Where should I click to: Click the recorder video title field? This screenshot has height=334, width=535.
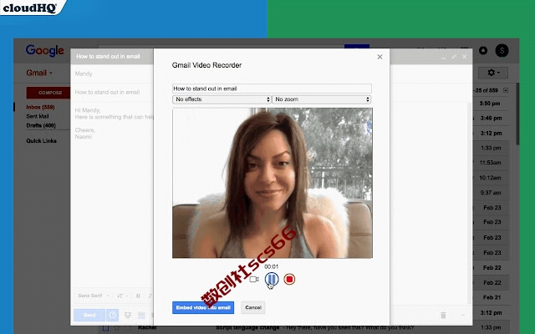point(272,89)
